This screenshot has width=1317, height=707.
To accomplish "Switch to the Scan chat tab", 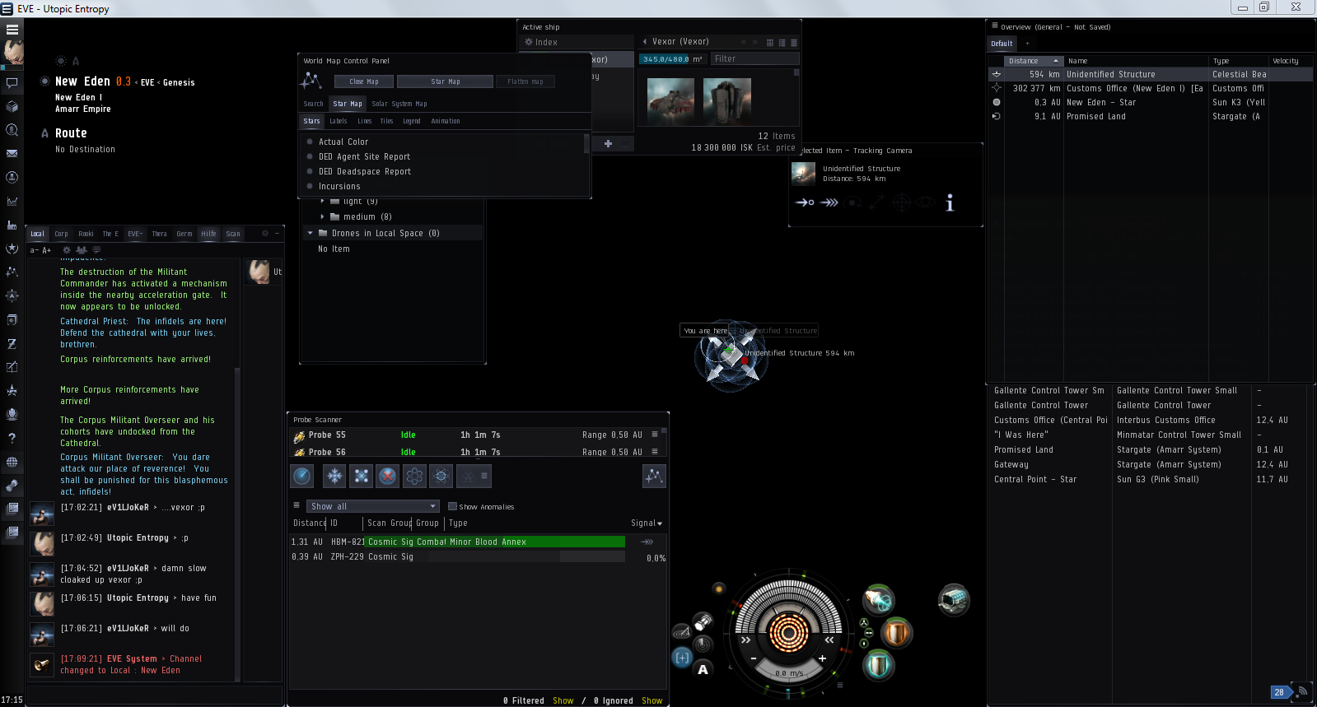I will 233,234.
